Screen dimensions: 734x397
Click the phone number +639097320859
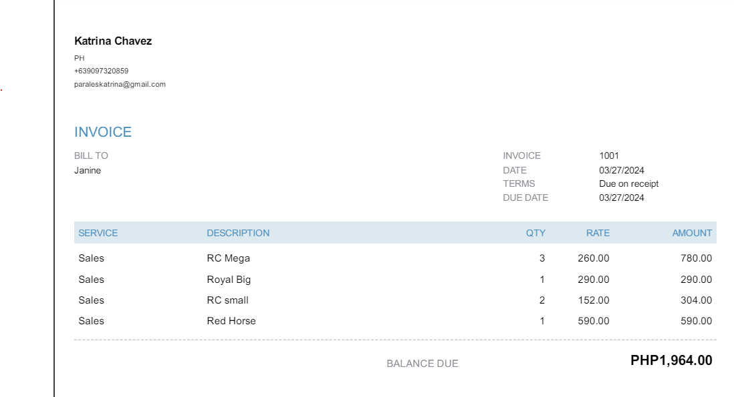[x=101, y=71]
